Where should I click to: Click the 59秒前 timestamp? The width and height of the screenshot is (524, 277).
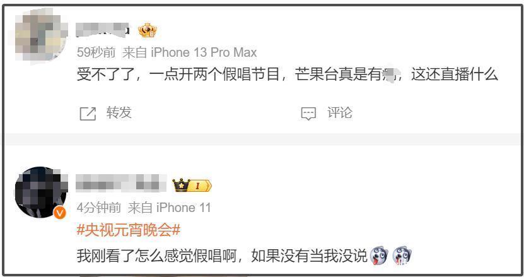96,52
